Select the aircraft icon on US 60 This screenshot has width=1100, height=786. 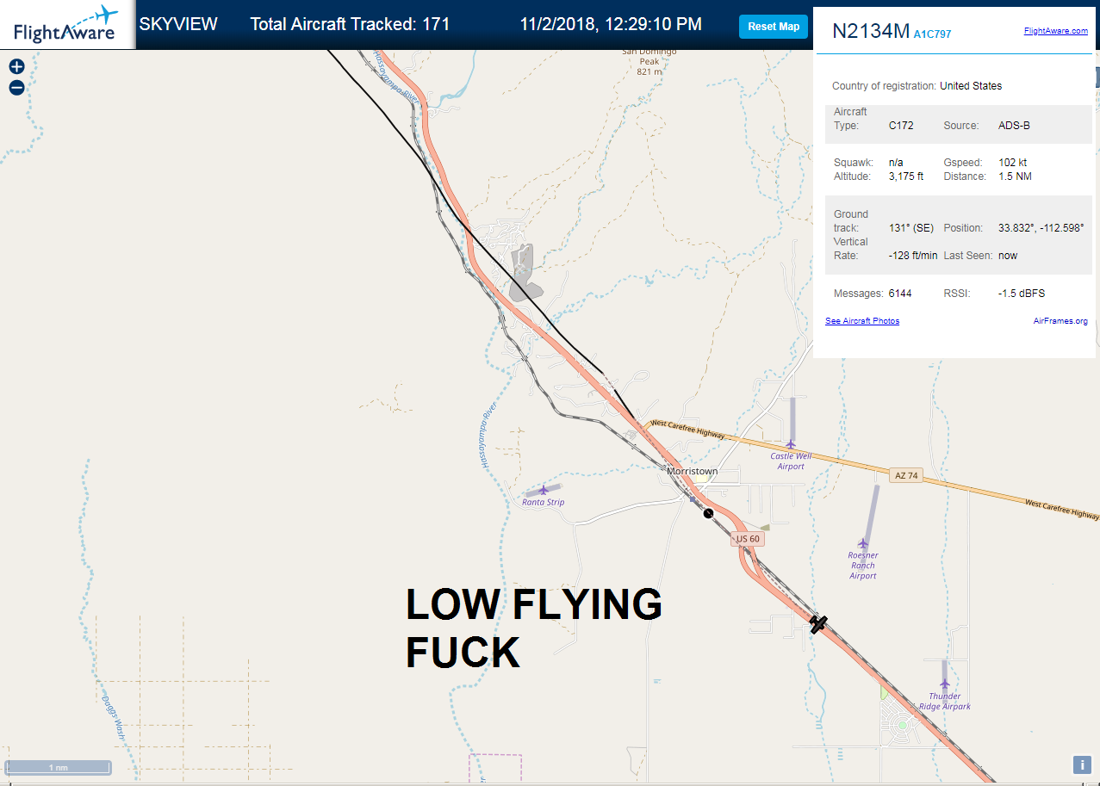tap(818, 622)
